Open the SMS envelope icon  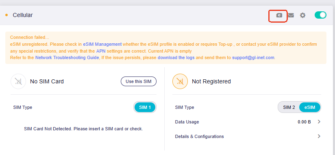(291, 15)
